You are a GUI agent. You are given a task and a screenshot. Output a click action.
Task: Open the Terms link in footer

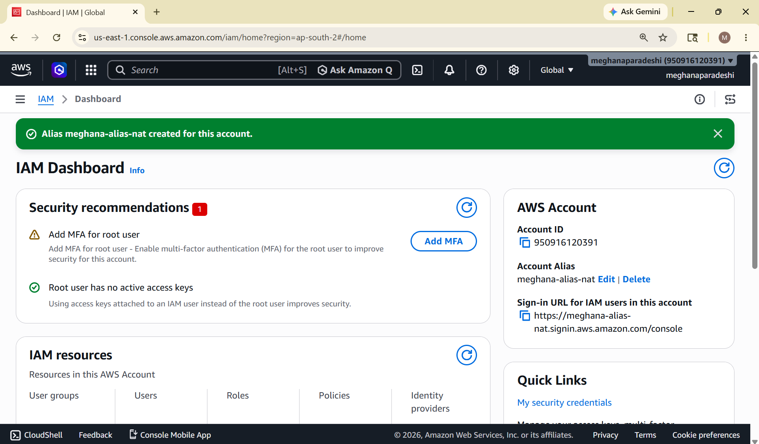(645, 435)
